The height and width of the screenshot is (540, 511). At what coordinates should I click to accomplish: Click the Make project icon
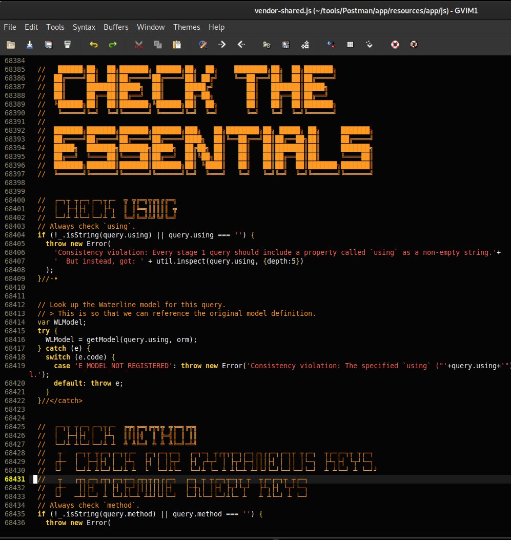[331, 45]
